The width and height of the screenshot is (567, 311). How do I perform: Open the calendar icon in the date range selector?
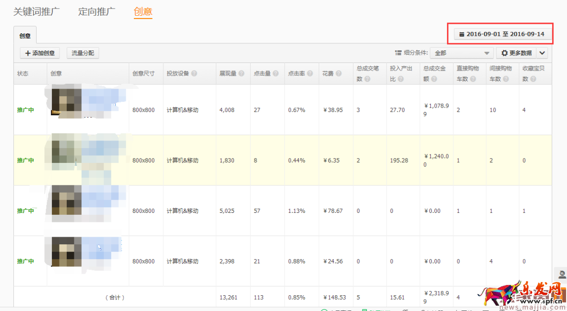coord(462,34)
